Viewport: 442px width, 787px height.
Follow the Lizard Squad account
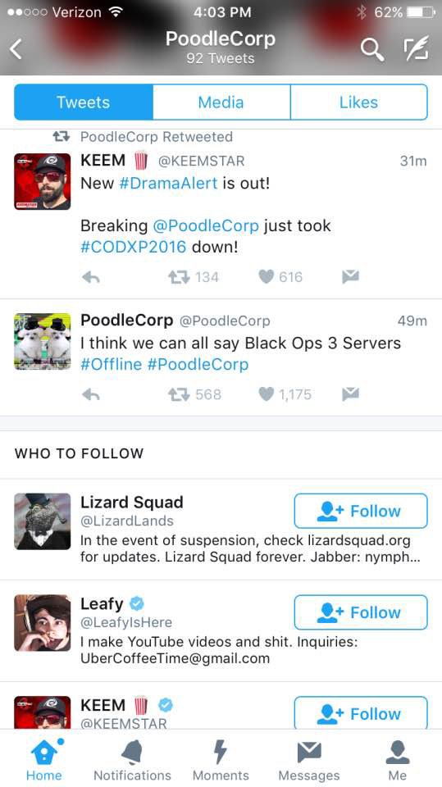coord(361,511)
